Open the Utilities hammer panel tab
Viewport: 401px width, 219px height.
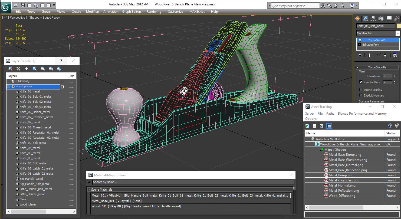click(397, 18)
